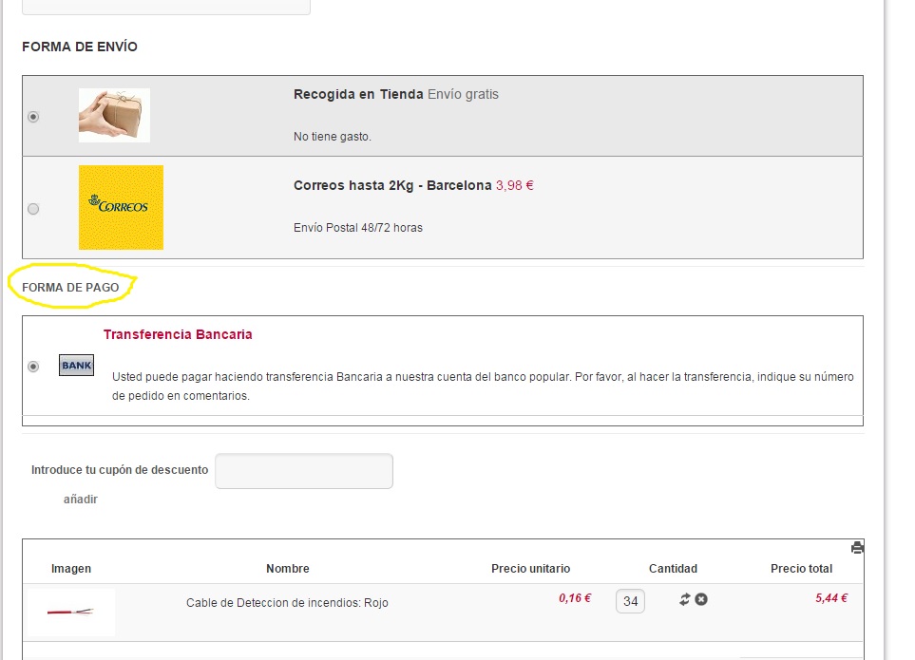Click the BANK payment method icon

tap(76, 366)
